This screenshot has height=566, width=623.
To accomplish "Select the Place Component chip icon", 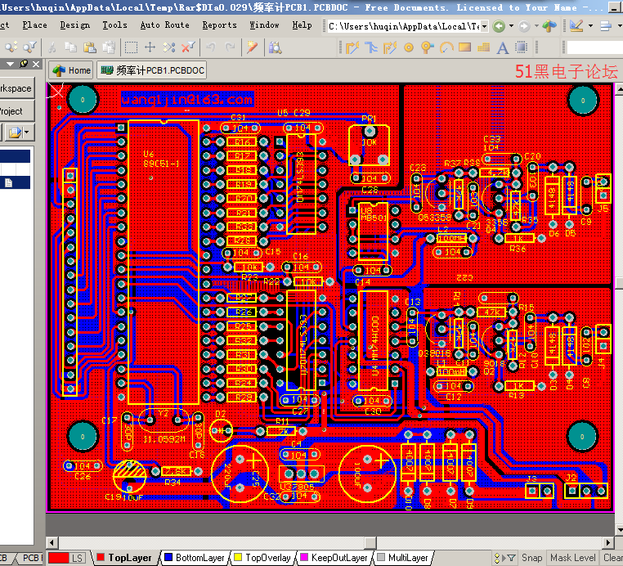I will click(522, 47).
